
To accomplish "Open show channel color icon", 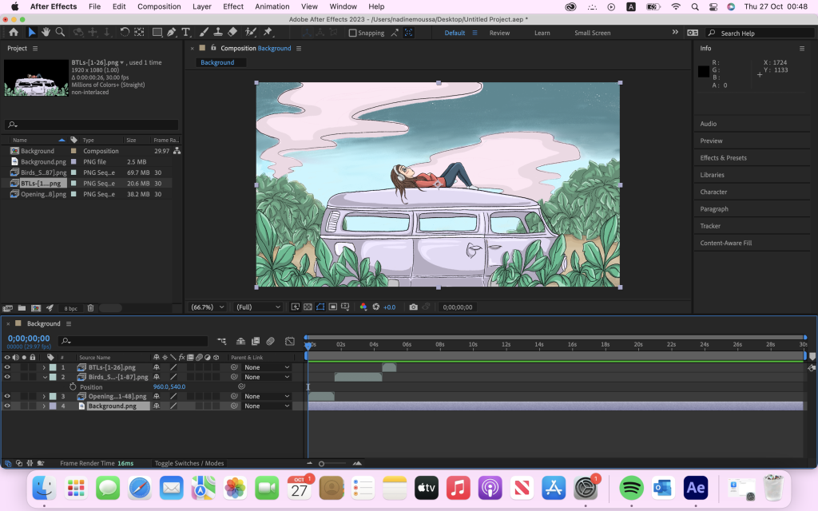I will click(363, 307).
